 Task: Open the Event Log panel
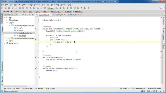tap(125, 89)
